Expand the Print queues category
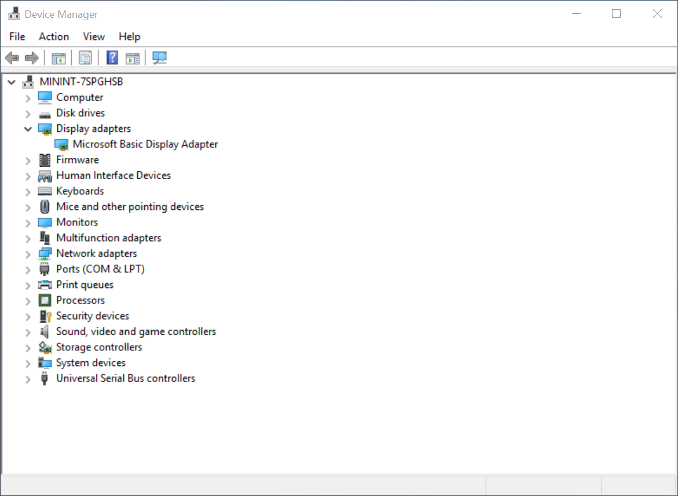The width and height of the screenshot is (678, 496). pyautogui.click(x=28, y=286)
